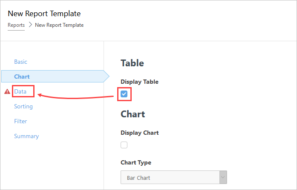
Task: Select the highlighted Chart tab
Action: point(55,77)
